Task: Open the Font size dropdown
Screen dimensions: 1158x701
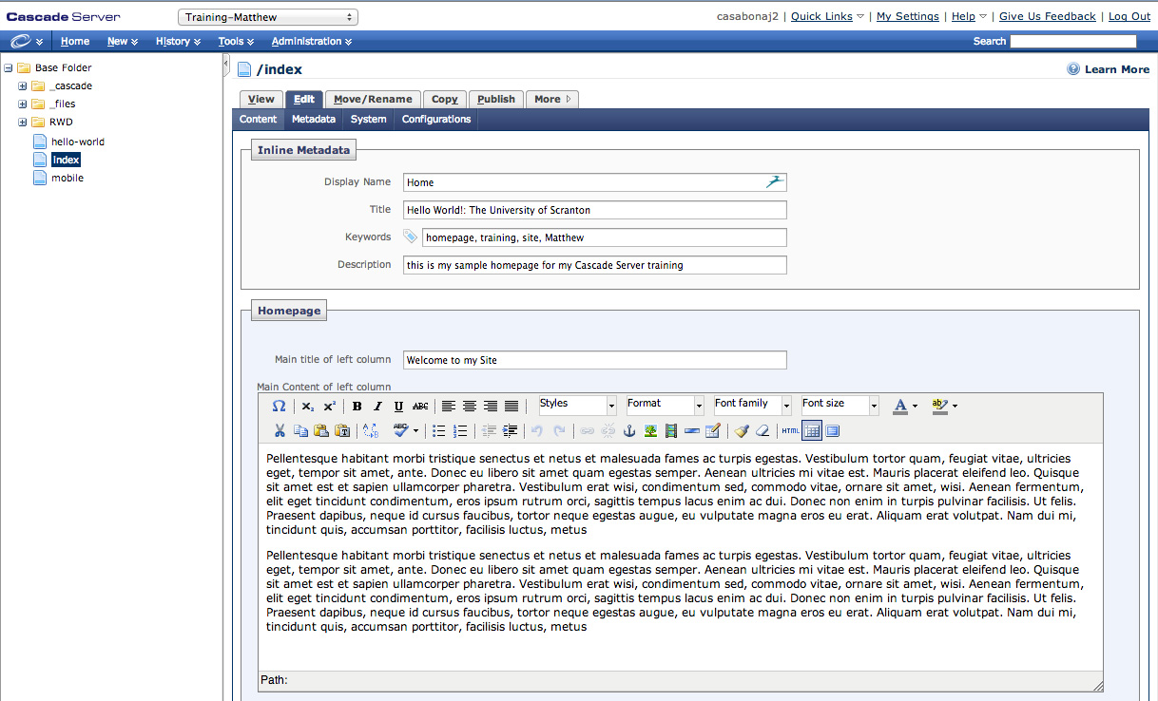Action: [840, 406]
